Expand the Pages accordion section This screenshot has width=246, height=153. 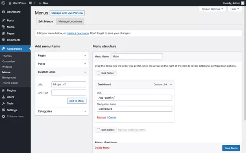pos(62,55)
